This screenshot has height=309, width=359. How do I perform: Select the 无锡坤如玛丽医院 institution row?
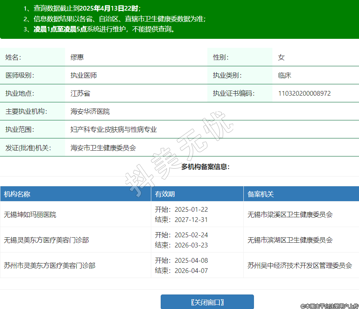[x=30, y=214]
